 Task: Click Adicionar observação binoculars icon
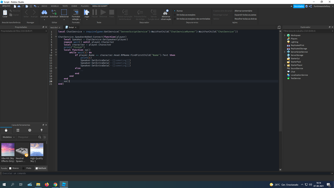[166, 12]
